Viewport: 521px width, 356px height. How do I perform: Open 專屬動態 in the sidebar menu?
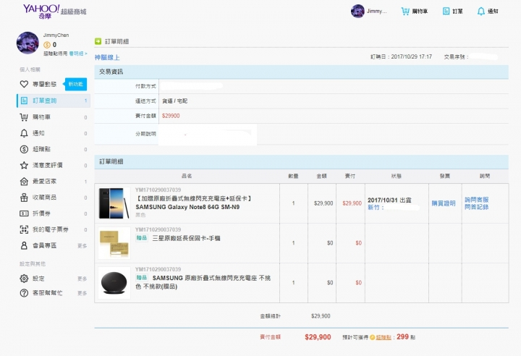[45, 84]
